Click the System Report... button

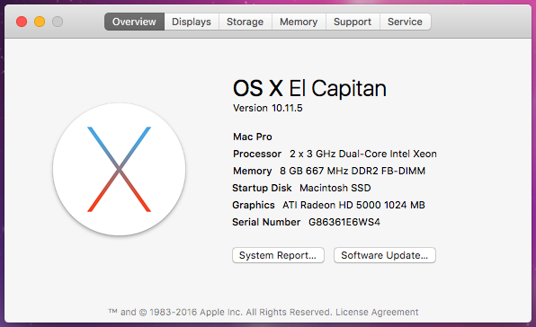[278, 255]
